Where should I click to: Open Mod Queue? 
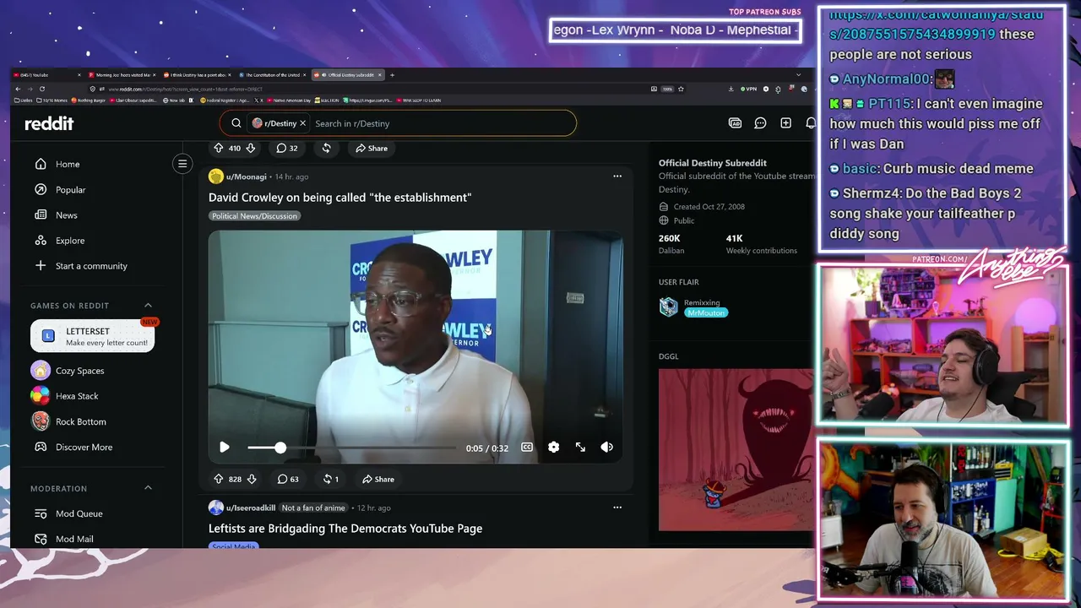pos(79,513)
